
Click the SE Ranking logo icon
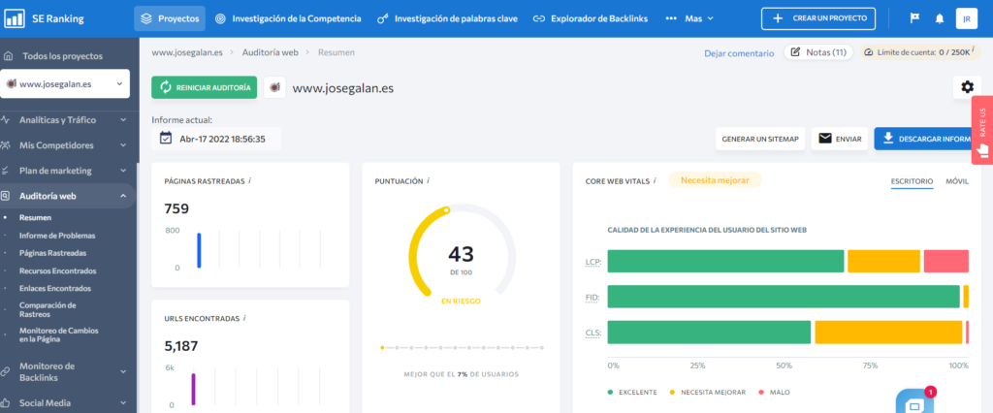coord(16,18)
